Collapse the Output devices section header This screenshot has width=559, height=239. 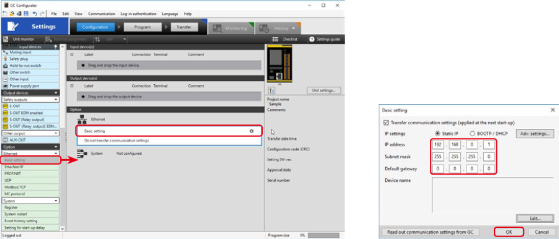point(30,93)
